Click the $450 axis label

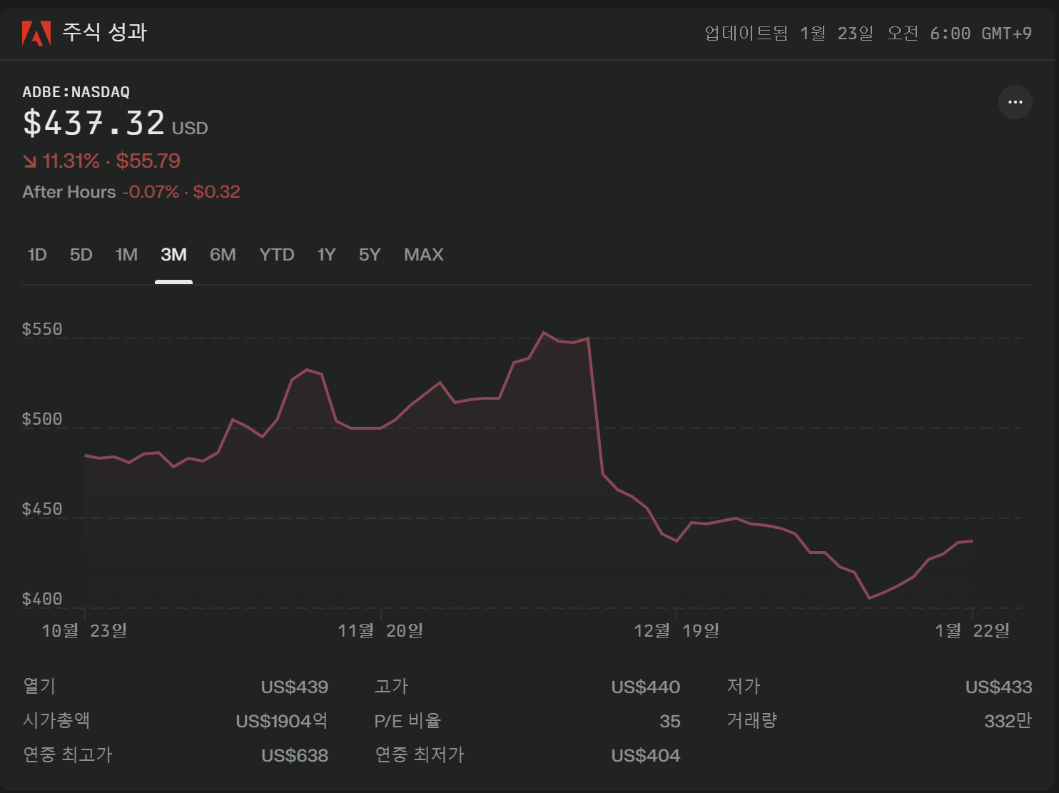(42, 509)
